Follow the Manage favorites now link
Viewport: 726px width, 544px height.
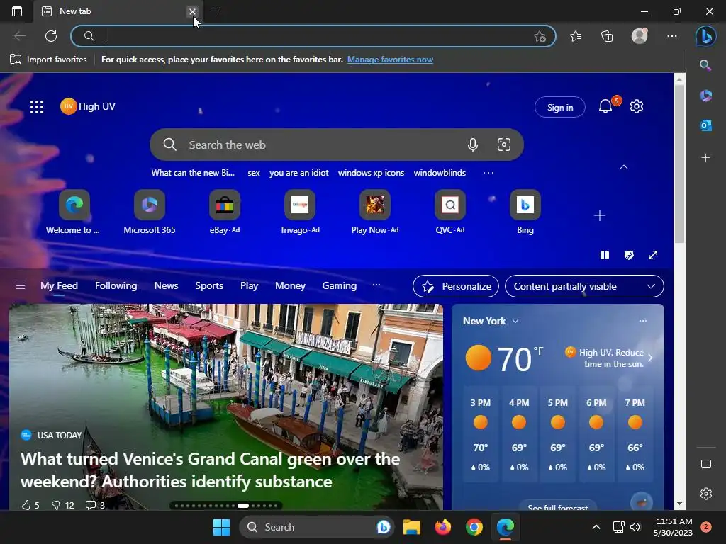390,59
